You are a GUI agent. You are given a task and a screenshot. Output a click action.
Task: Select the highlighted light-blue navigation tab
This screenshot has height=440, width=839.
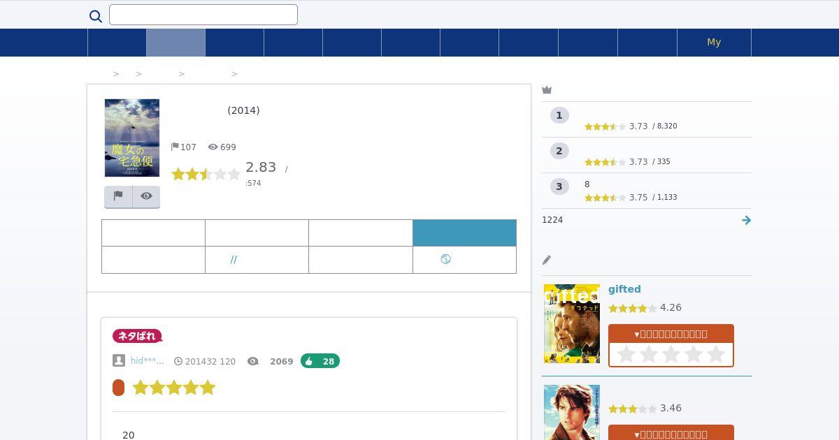click(x=175, y=43)
